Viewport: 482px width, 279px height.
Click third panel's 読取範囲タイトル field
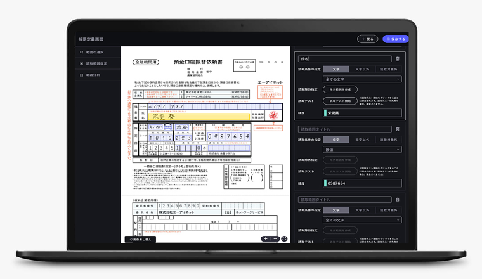pos(344,200)
